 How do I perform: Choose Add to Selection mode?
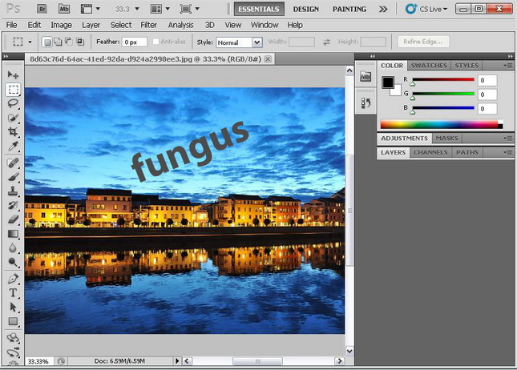58,42
